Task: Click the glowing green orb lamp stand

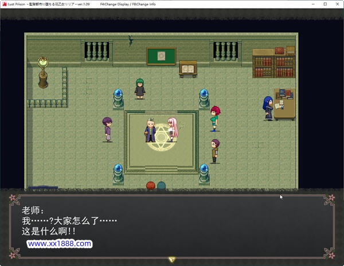Action: pos(43,72)
